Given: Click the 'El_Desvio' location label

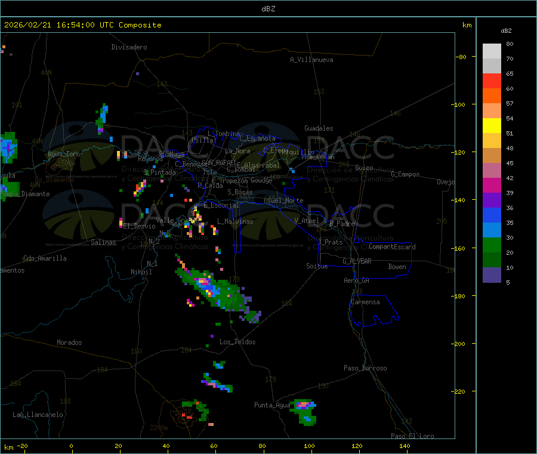Looking at the screenshot, I should click(140, 226).
